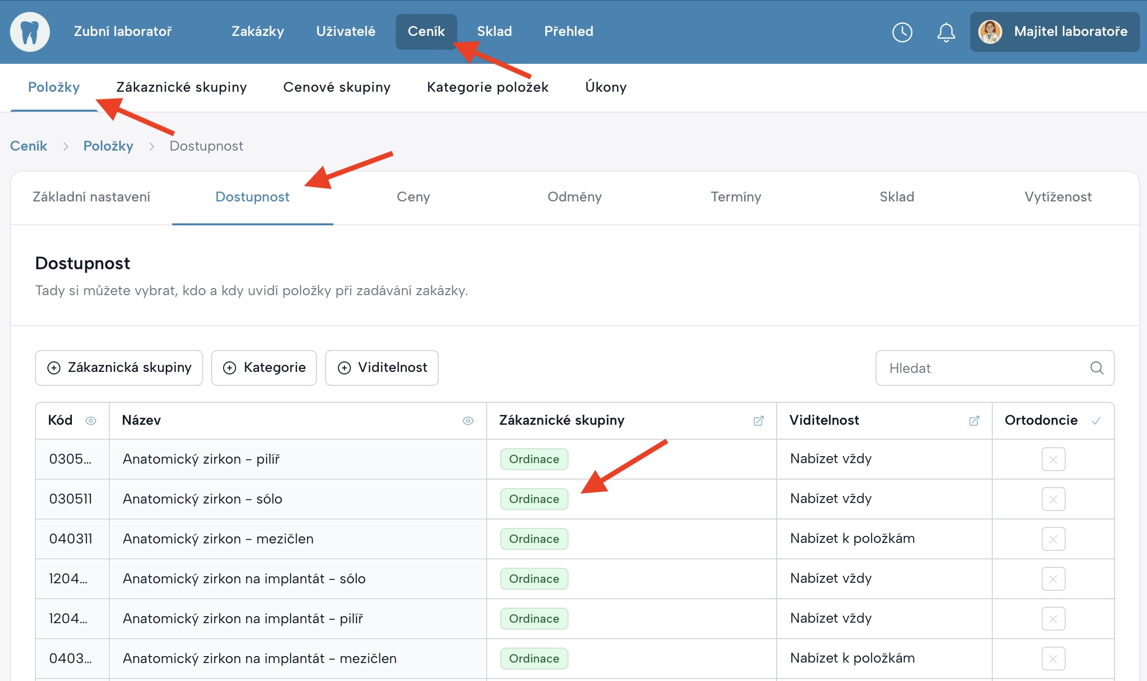Click edit icon in Viditelnost column header
This screenshot has width=1147, height=681.
point(974,421)
